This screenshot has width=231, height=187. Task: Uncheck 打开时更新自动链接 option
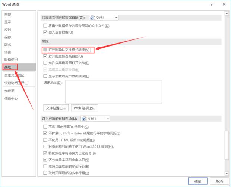pyautogui.click(x=45, y=56)
